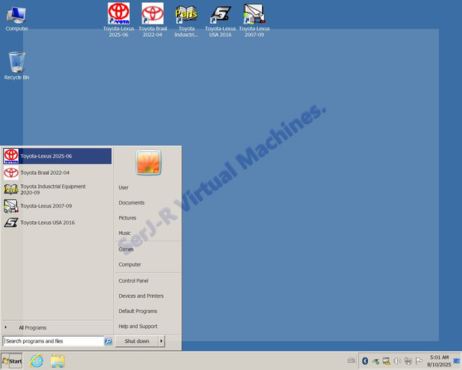Expand All Programs list
Viewport: 462px width, 370px height.
point(32,328)
